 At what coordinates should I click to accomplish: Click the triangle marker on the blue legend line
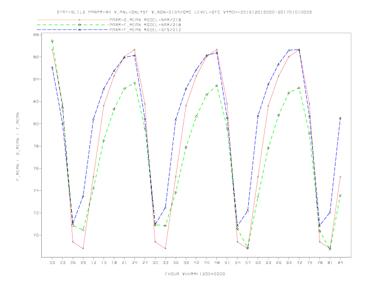80,30
